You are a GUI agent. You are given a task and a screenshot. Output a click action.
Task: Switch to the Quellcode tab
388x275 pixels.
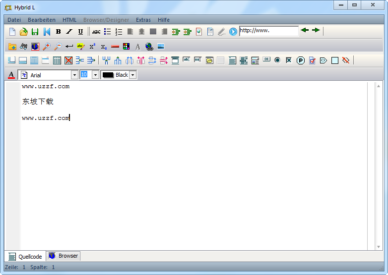25,257
